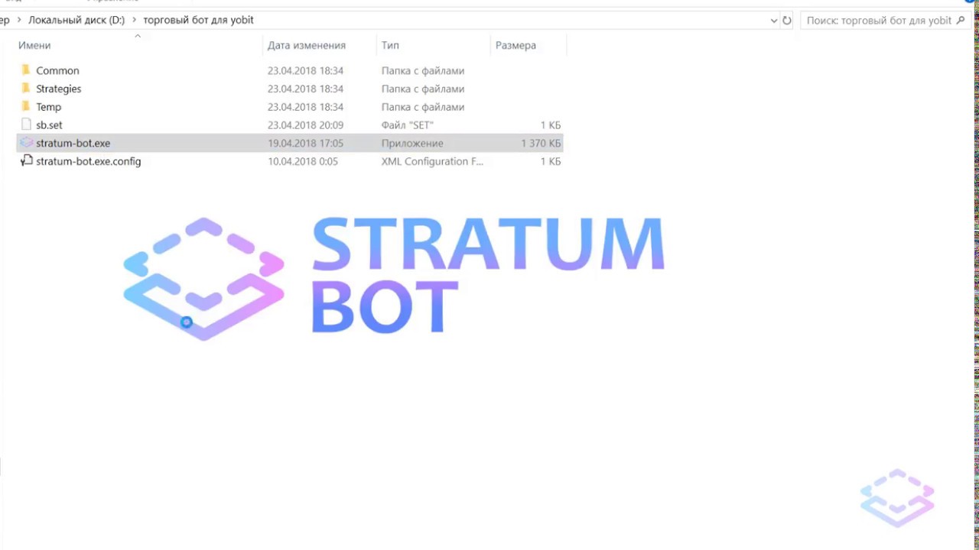
Task: Click the stratum-bot.exe.config file icon
Action: pos(26,161)
